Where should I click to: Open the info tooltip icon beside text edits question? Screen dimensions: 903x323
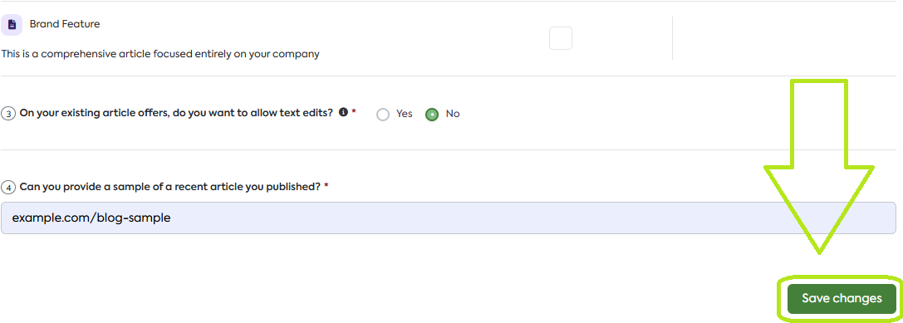click(343, 112)
